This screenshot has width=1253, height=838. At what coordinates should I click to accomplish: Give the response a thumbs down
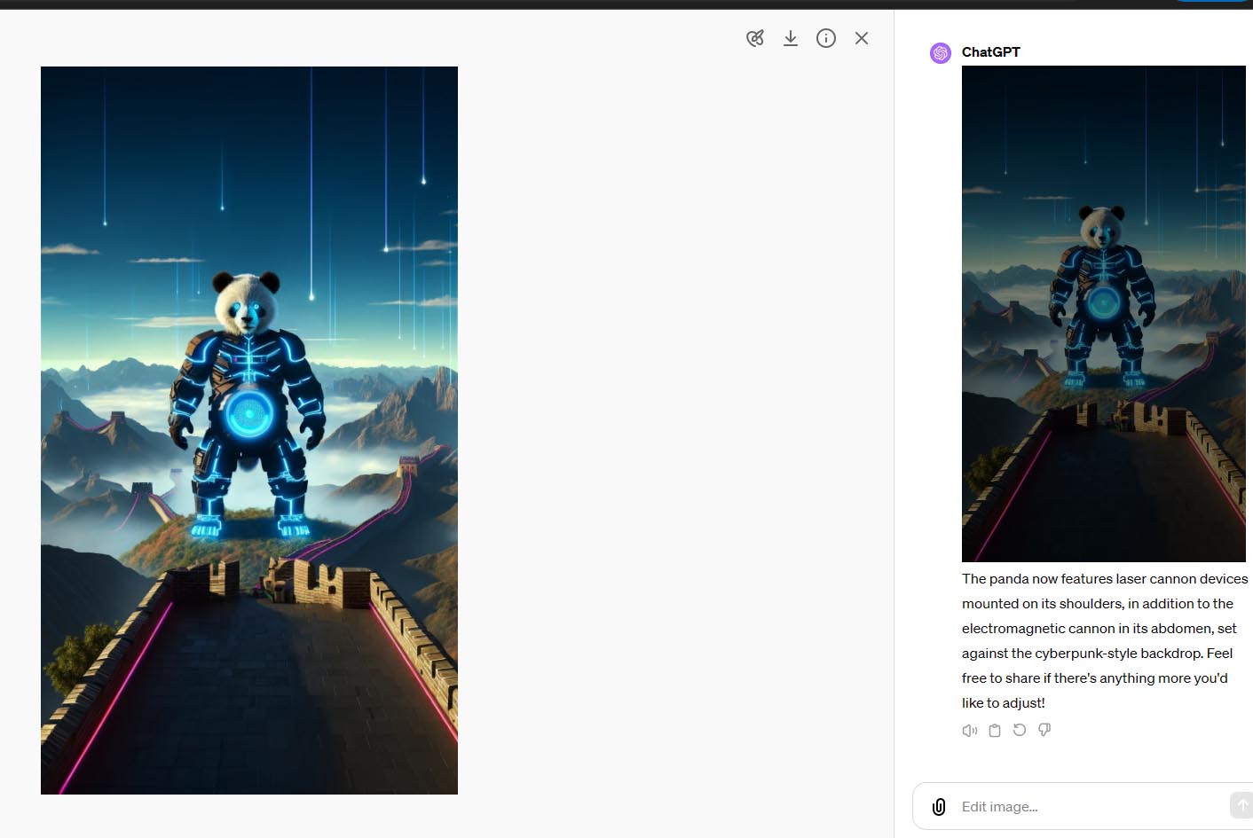[x=1044, y=731]
